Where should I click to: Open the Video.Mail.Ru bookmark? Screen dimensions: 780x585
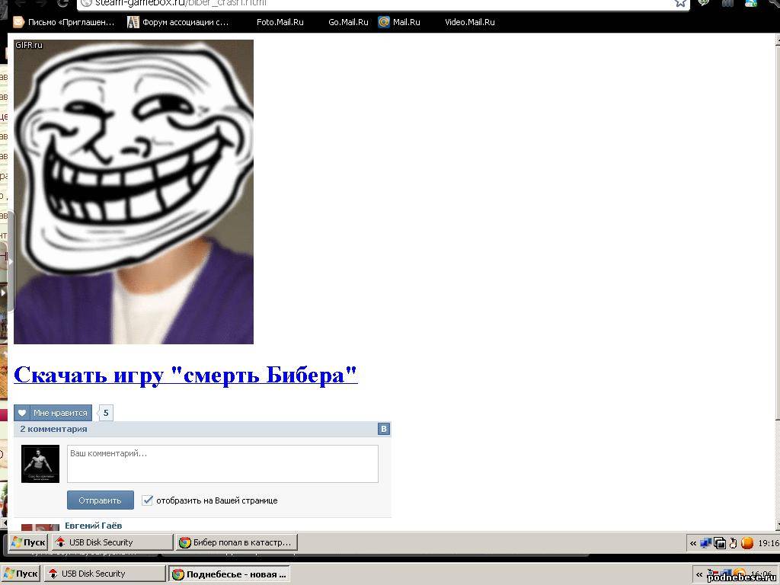tap(469, 22)
